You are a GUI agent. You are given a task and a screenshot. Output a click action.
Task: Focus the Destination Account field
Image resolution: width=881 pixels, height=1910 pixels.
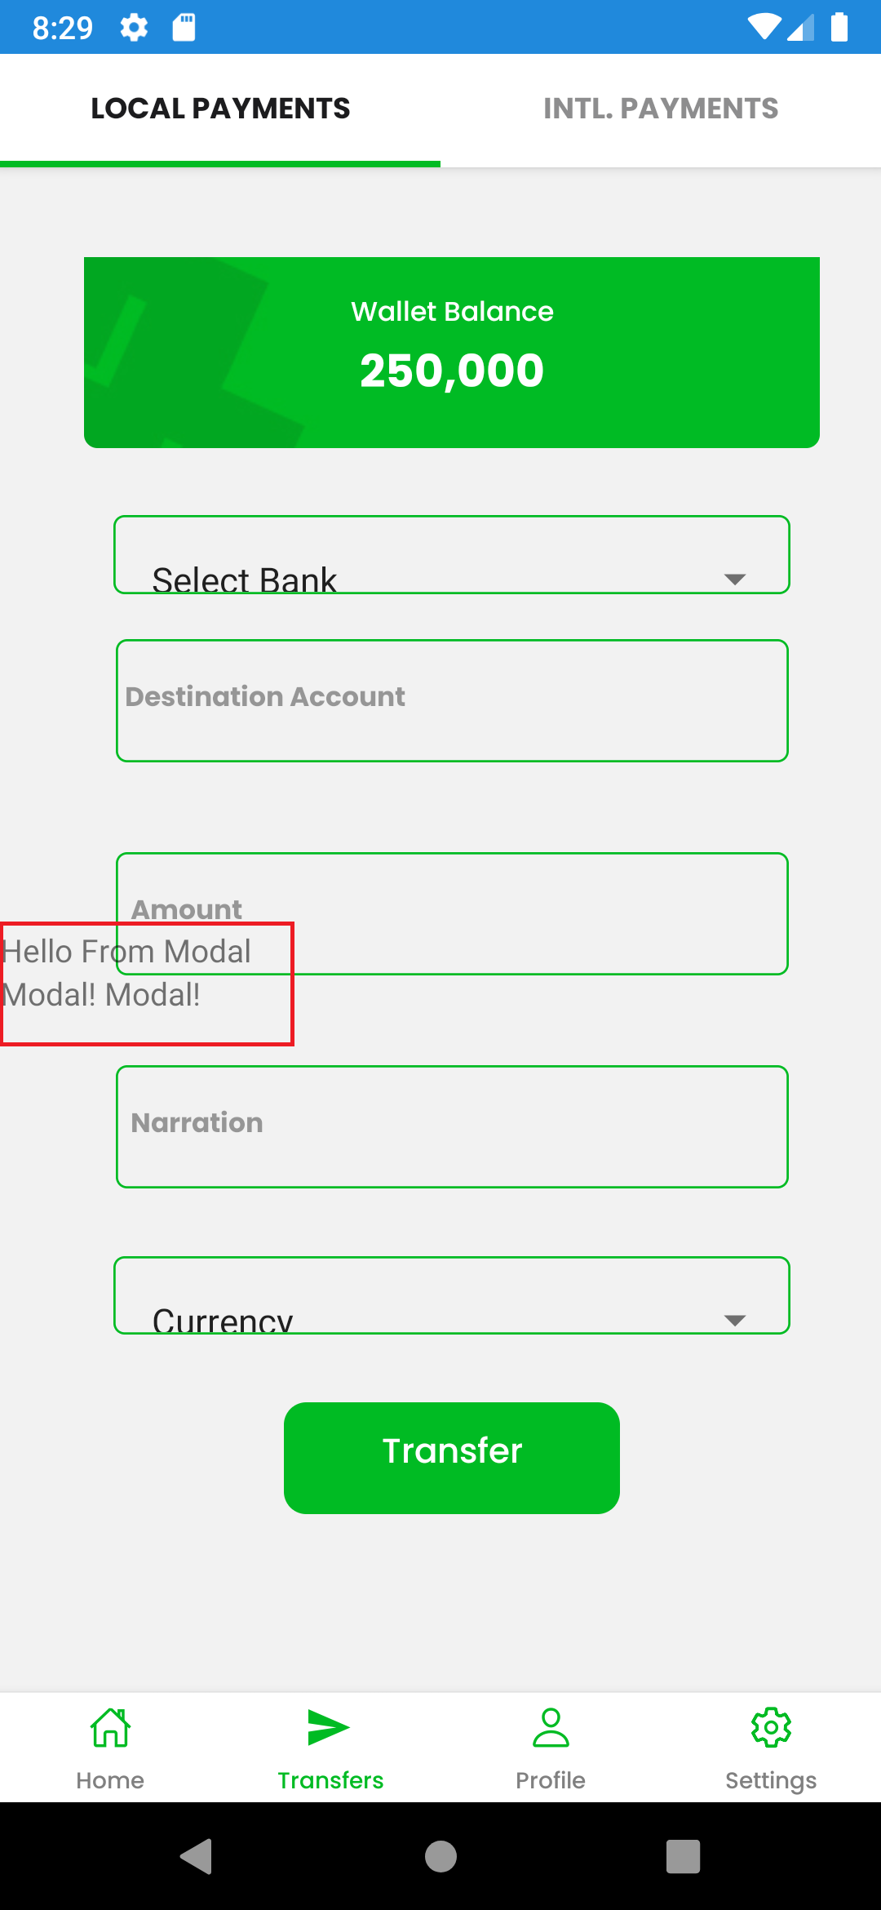click(x=452, y=700)
